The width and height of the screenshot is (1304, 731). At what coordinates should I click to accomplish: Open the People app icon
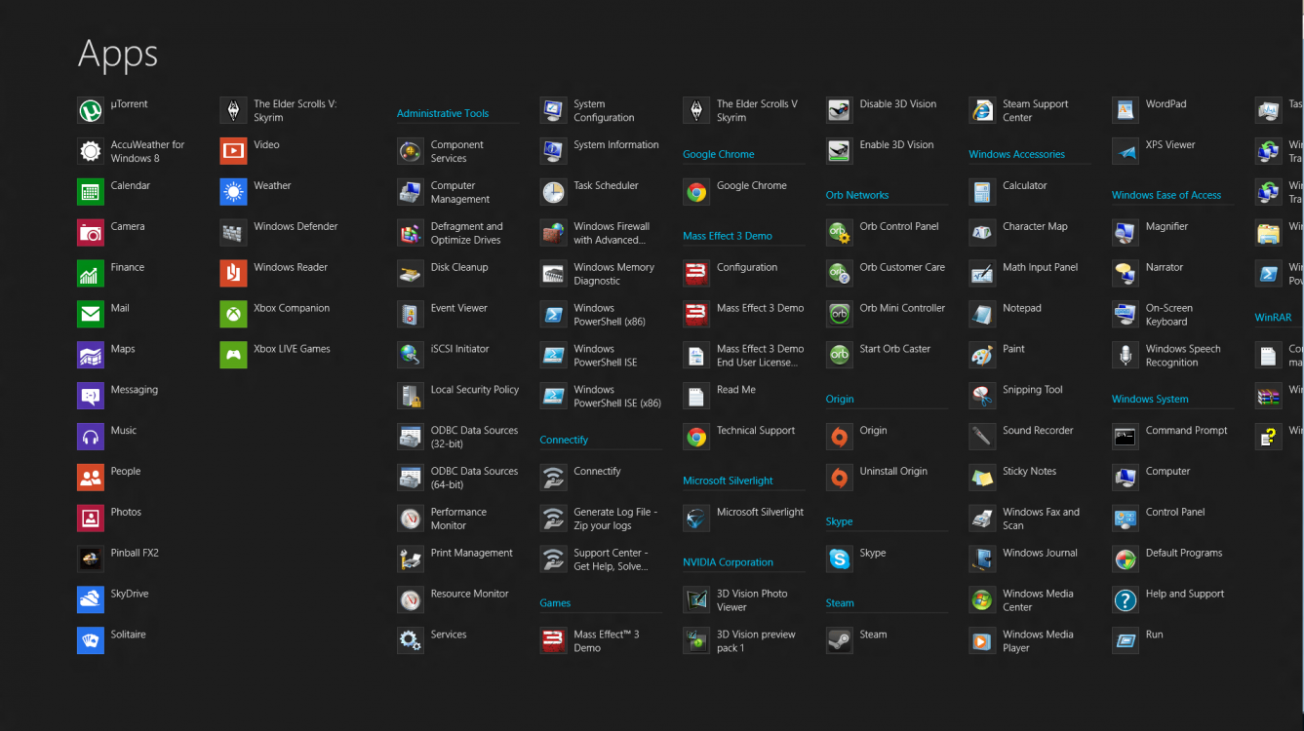point(91,479)
